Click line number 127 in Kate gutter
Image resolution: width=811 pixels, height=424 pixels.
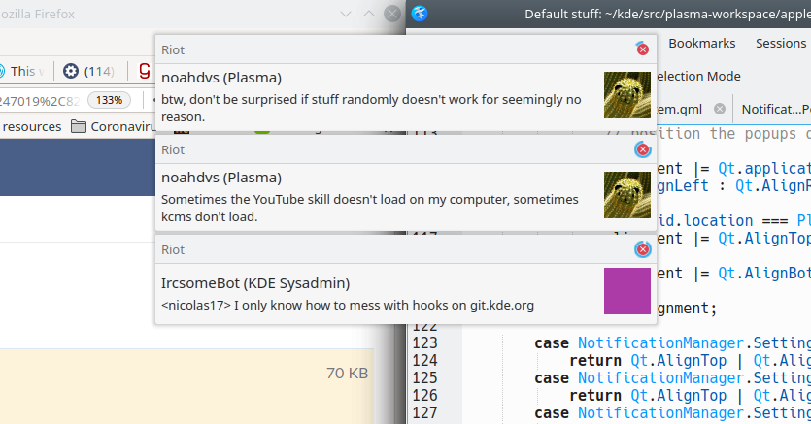click(424, 413)
